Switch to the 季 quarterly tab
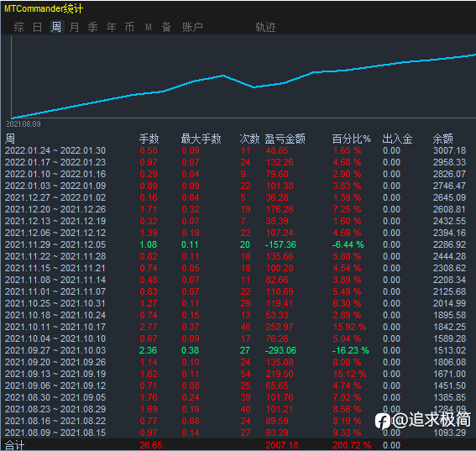This screenshot has height=451, width=476. point(92,27)
